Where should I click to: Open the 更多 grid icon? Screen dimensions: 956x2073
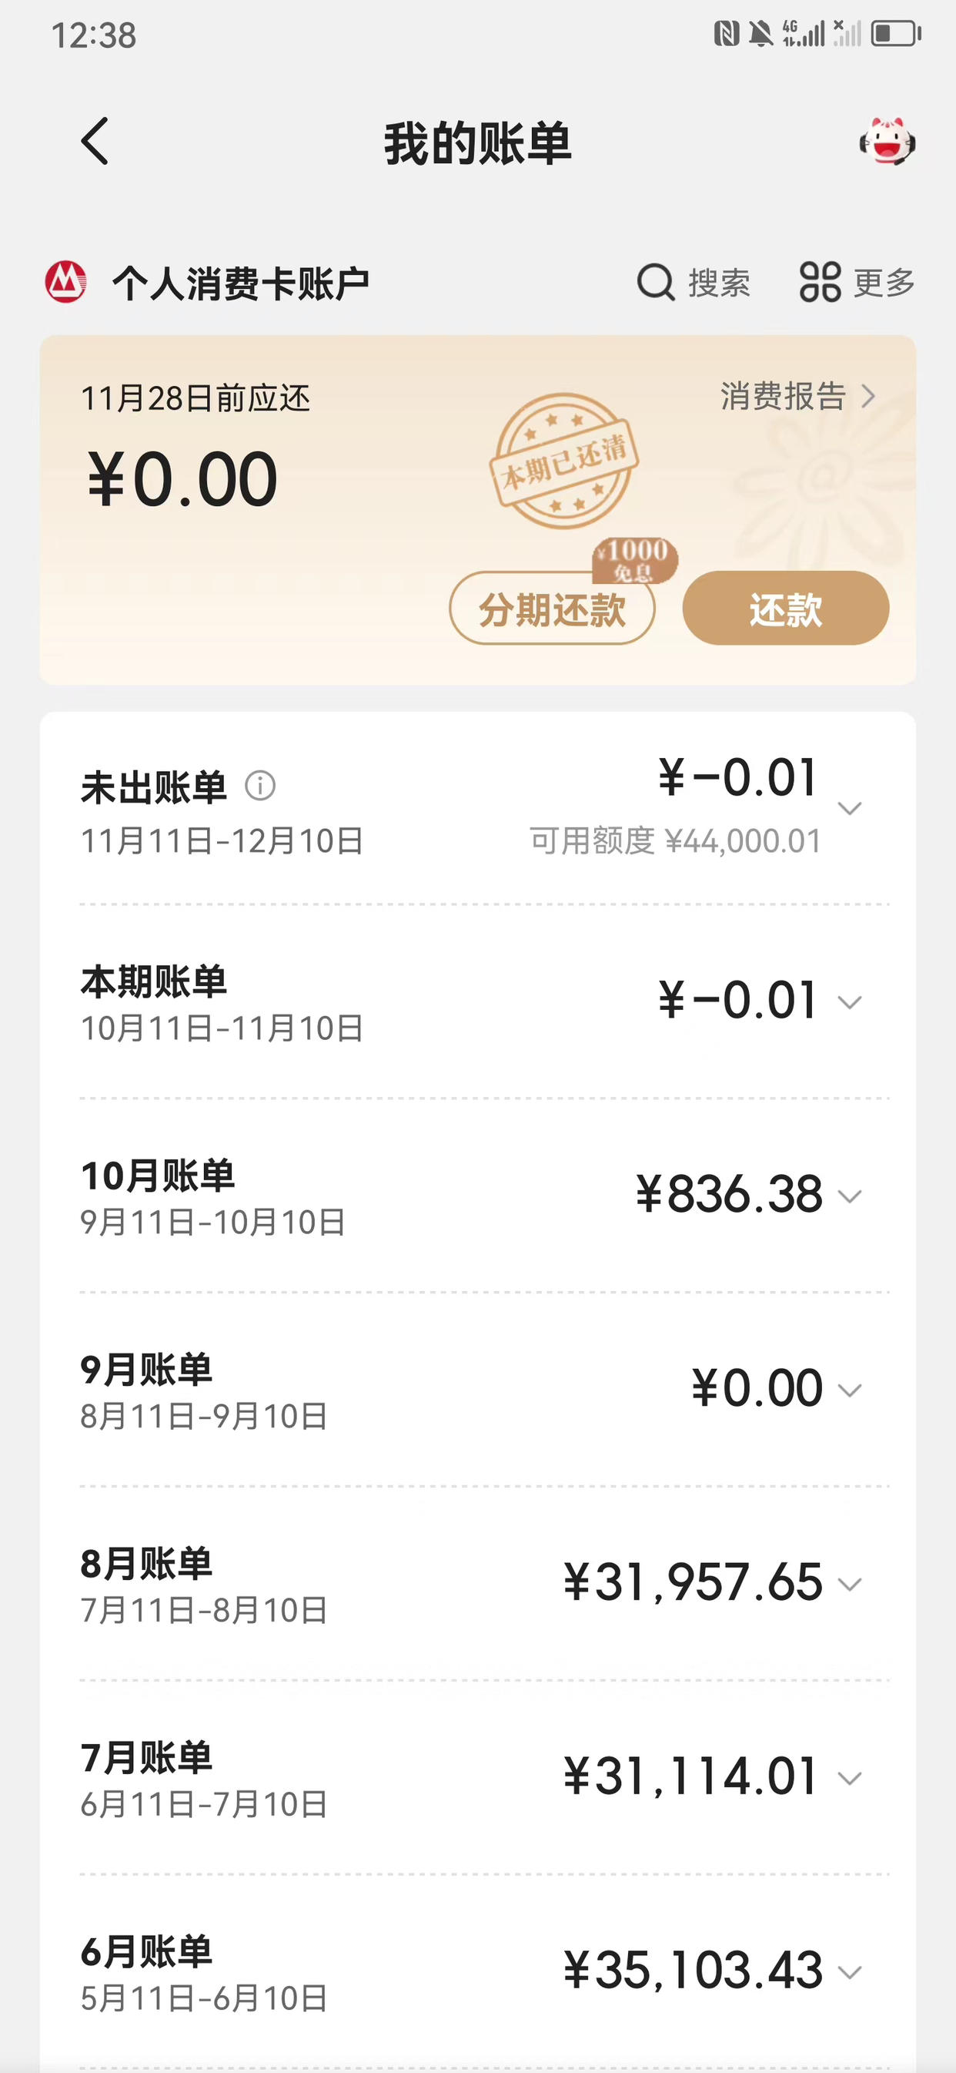820,282
